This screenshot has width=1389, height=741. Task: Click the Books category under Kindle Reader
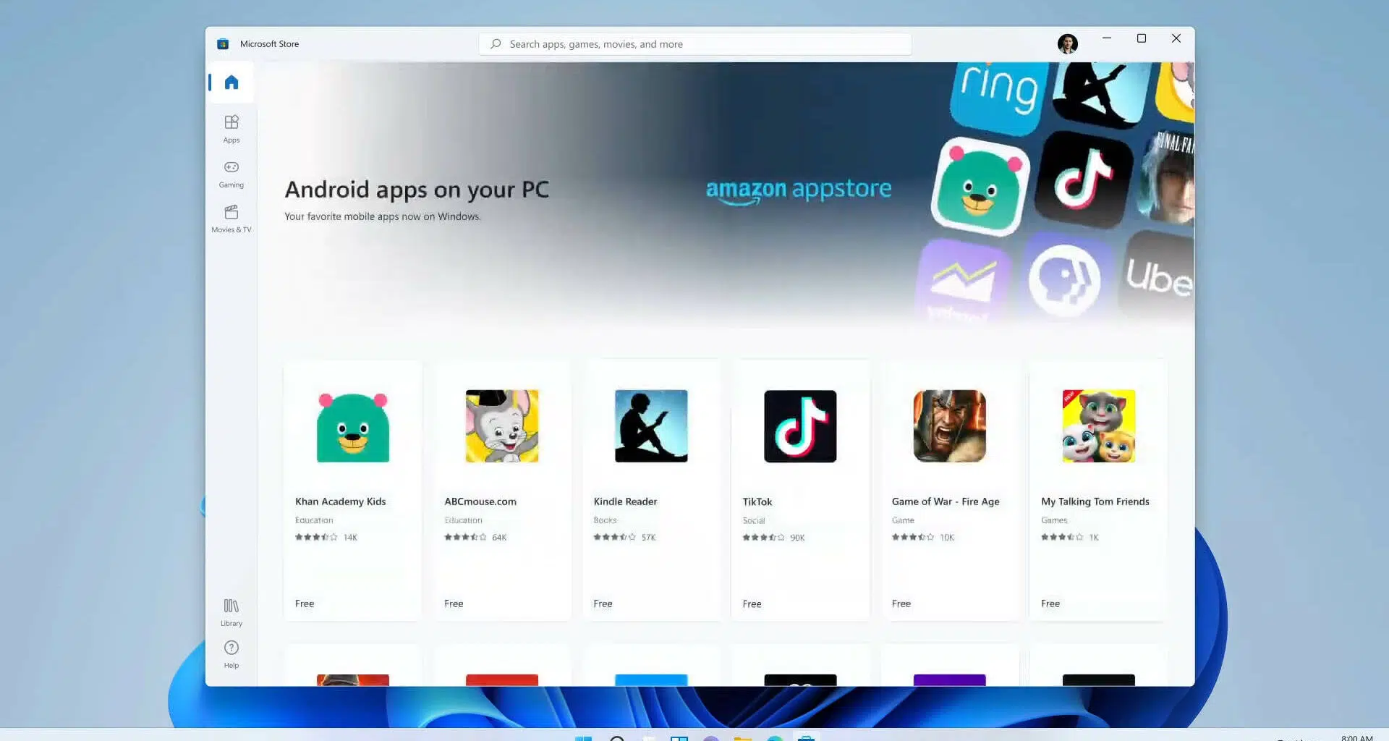point(606,520)
